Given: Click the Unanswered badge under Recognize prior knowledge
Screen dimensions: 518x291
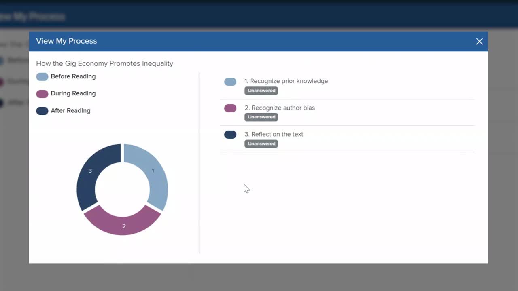Looking at the screenshot, I should (x=261, y=91).
